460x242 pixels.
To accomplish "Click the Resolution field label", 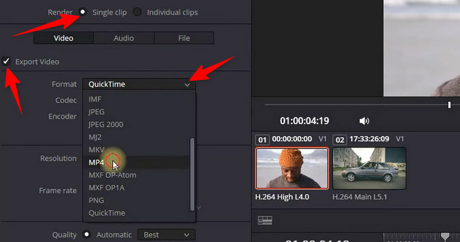I will coord(58,158).
